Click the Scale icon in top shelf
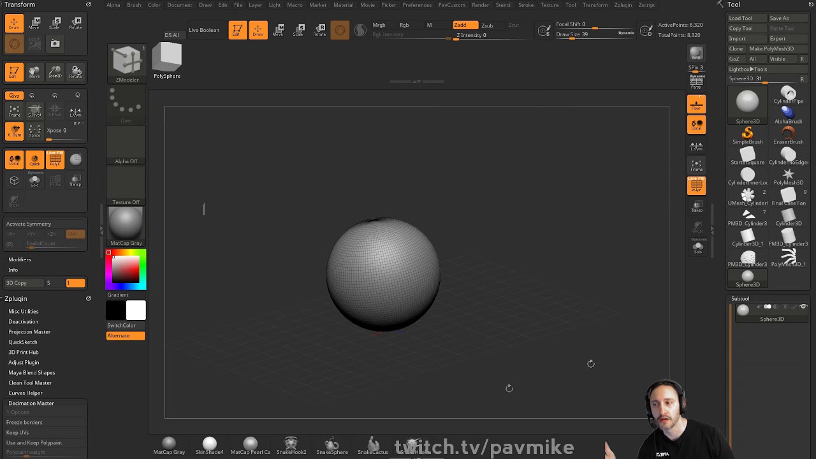 coord(298,30)
